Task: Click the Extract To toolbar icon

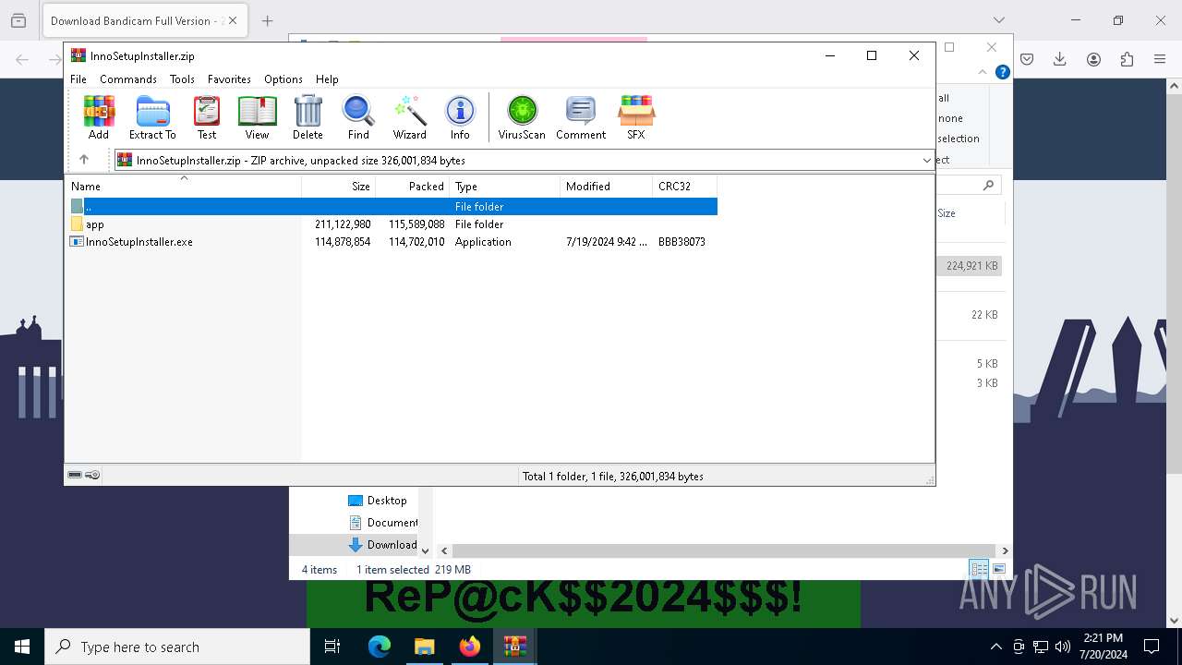Action: [x=152, y=117]
